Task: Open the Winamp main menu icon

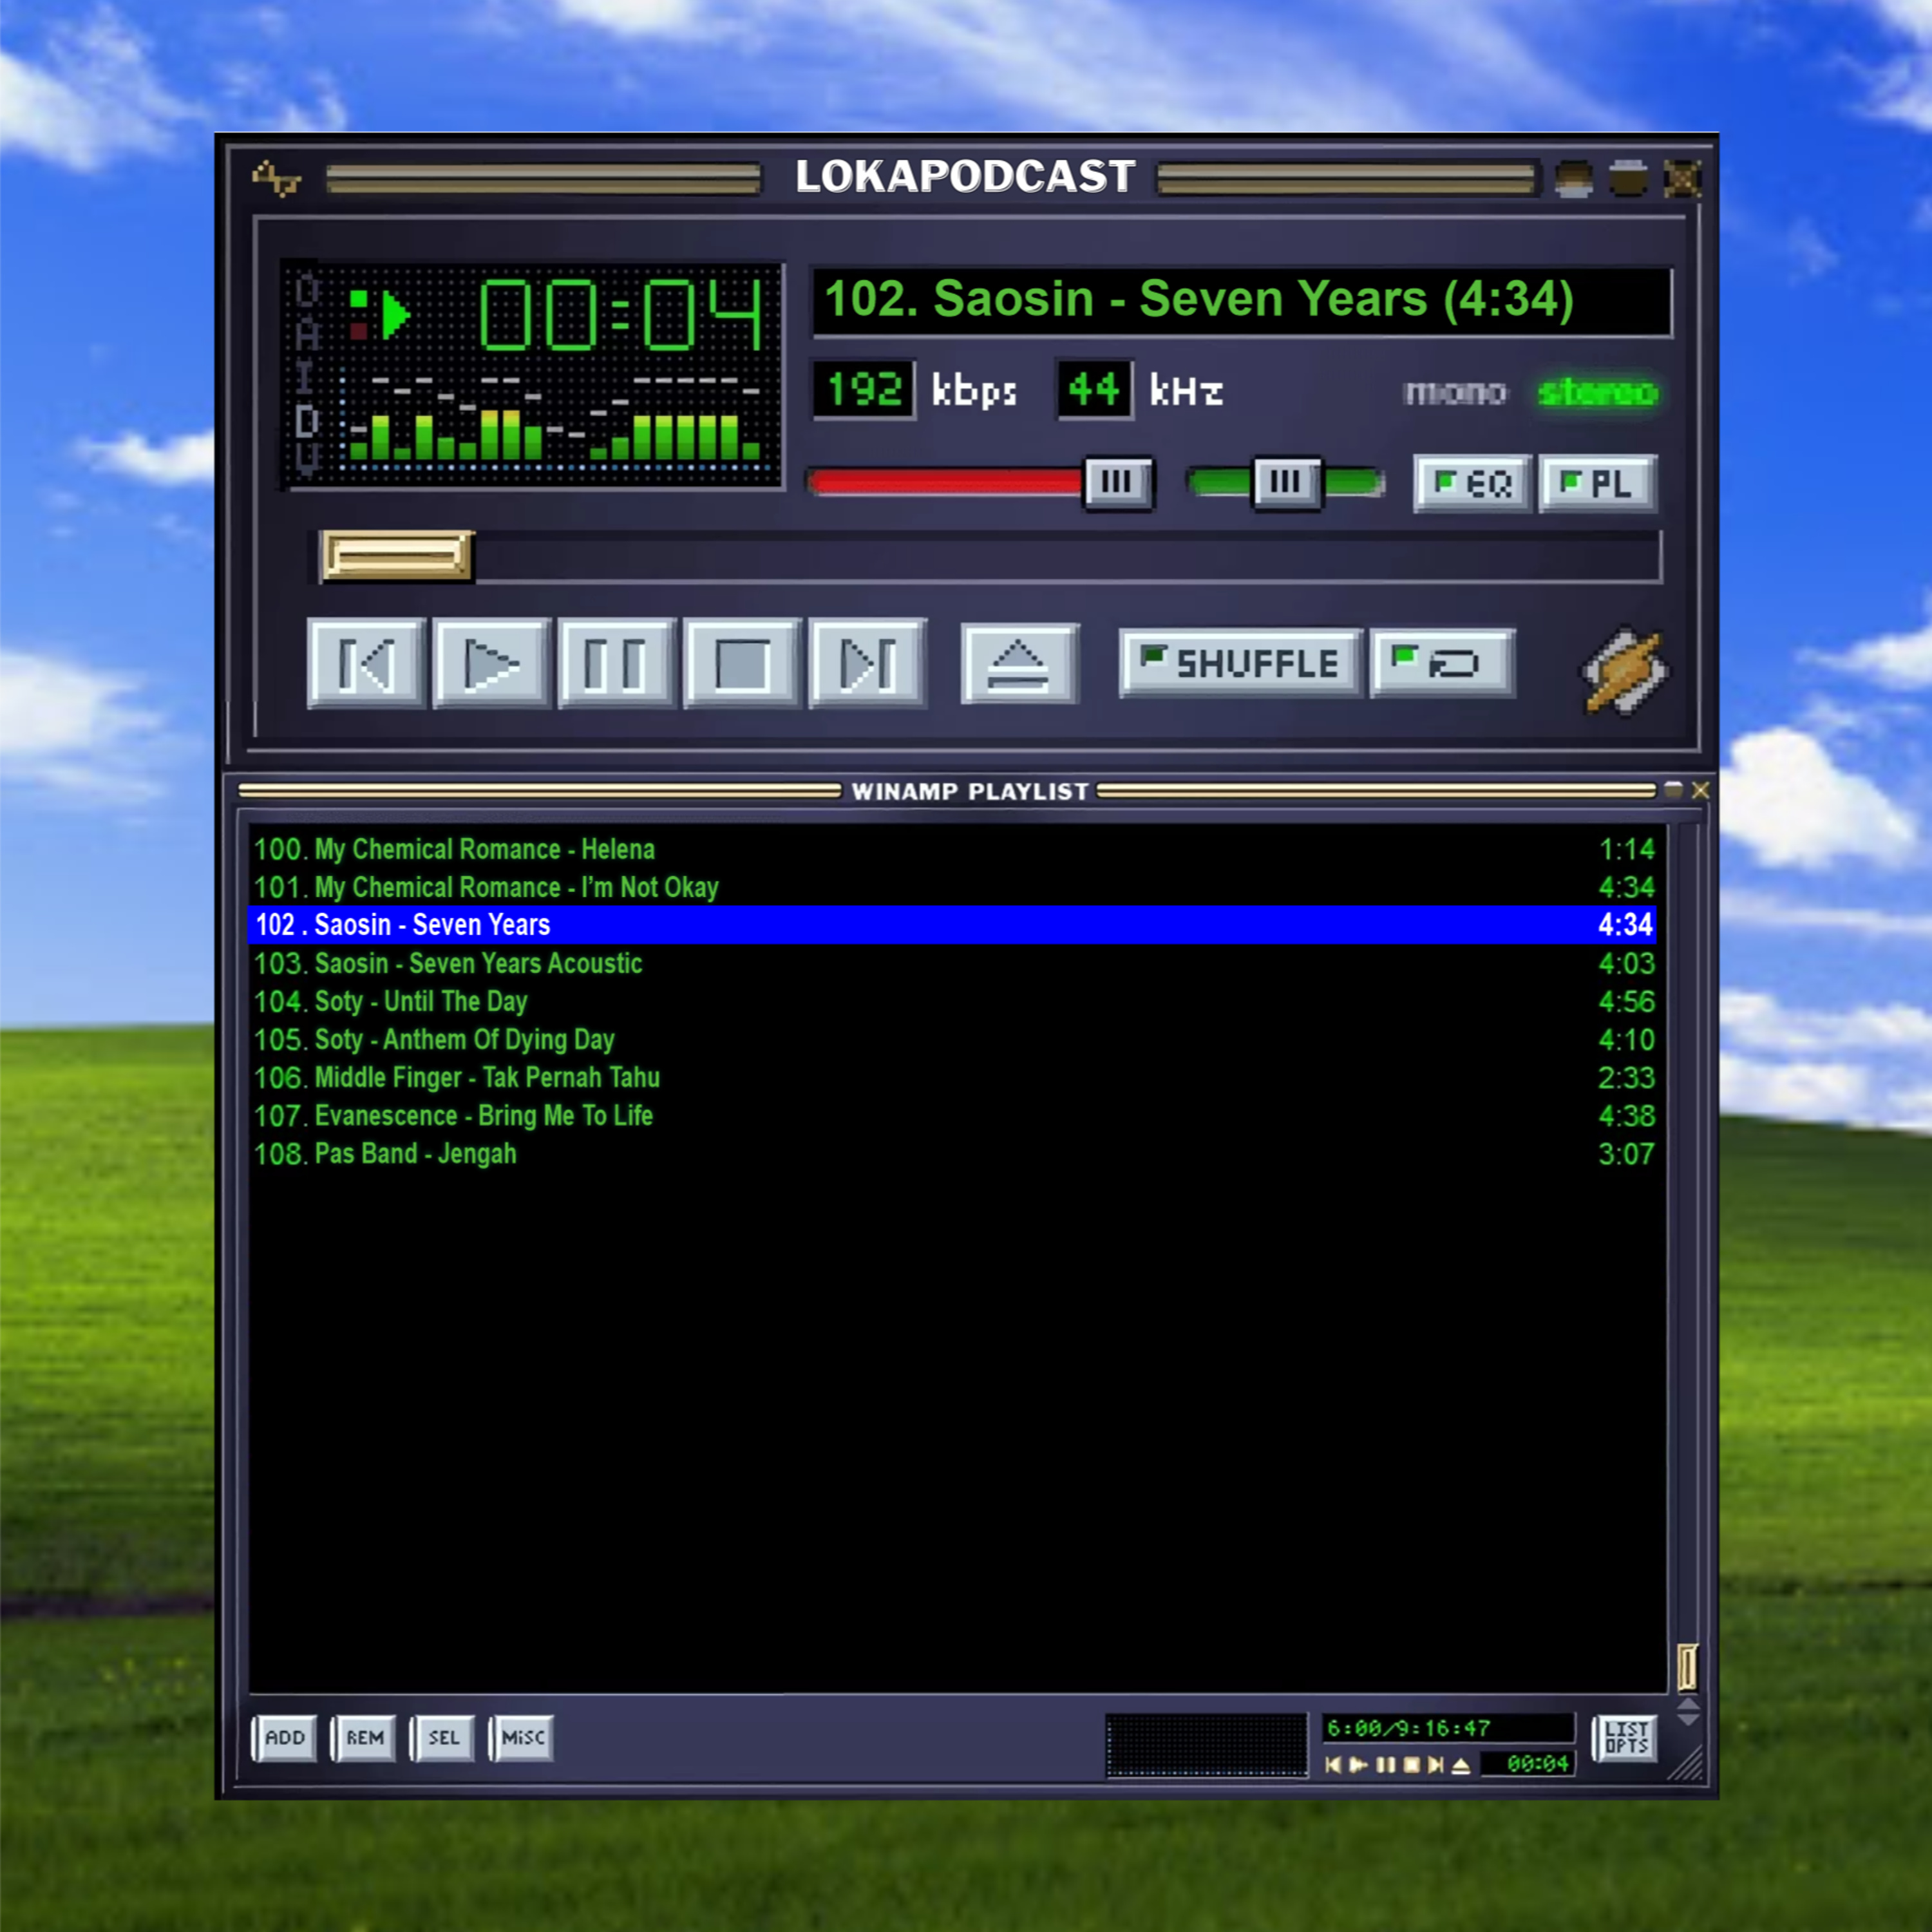Action: tap(276, 179)
